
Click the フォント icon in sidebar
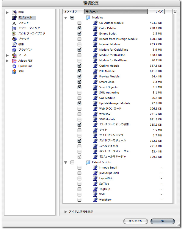[14, 23]
